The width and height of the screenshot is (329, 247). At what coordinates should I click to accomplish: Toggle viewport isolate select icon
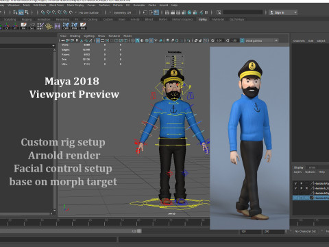[x=188, y=40]
